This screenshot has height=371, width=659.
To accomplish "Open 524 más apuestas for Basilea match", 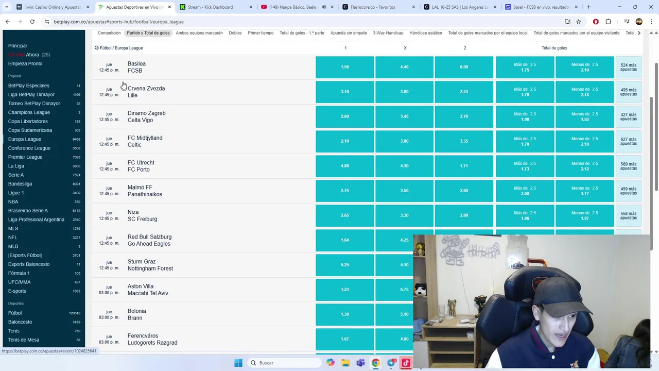I will click(x=629, y=67).
